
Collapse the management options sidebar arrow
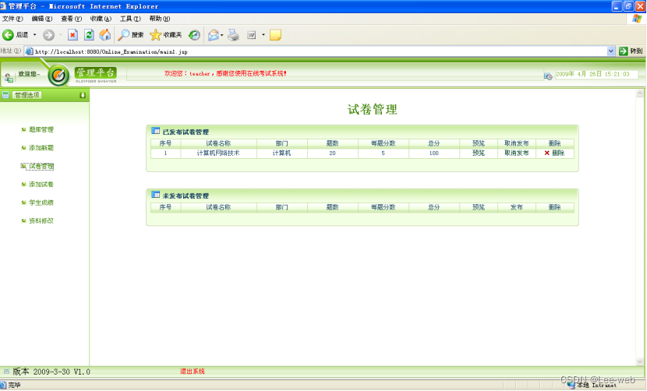point(83,95)
